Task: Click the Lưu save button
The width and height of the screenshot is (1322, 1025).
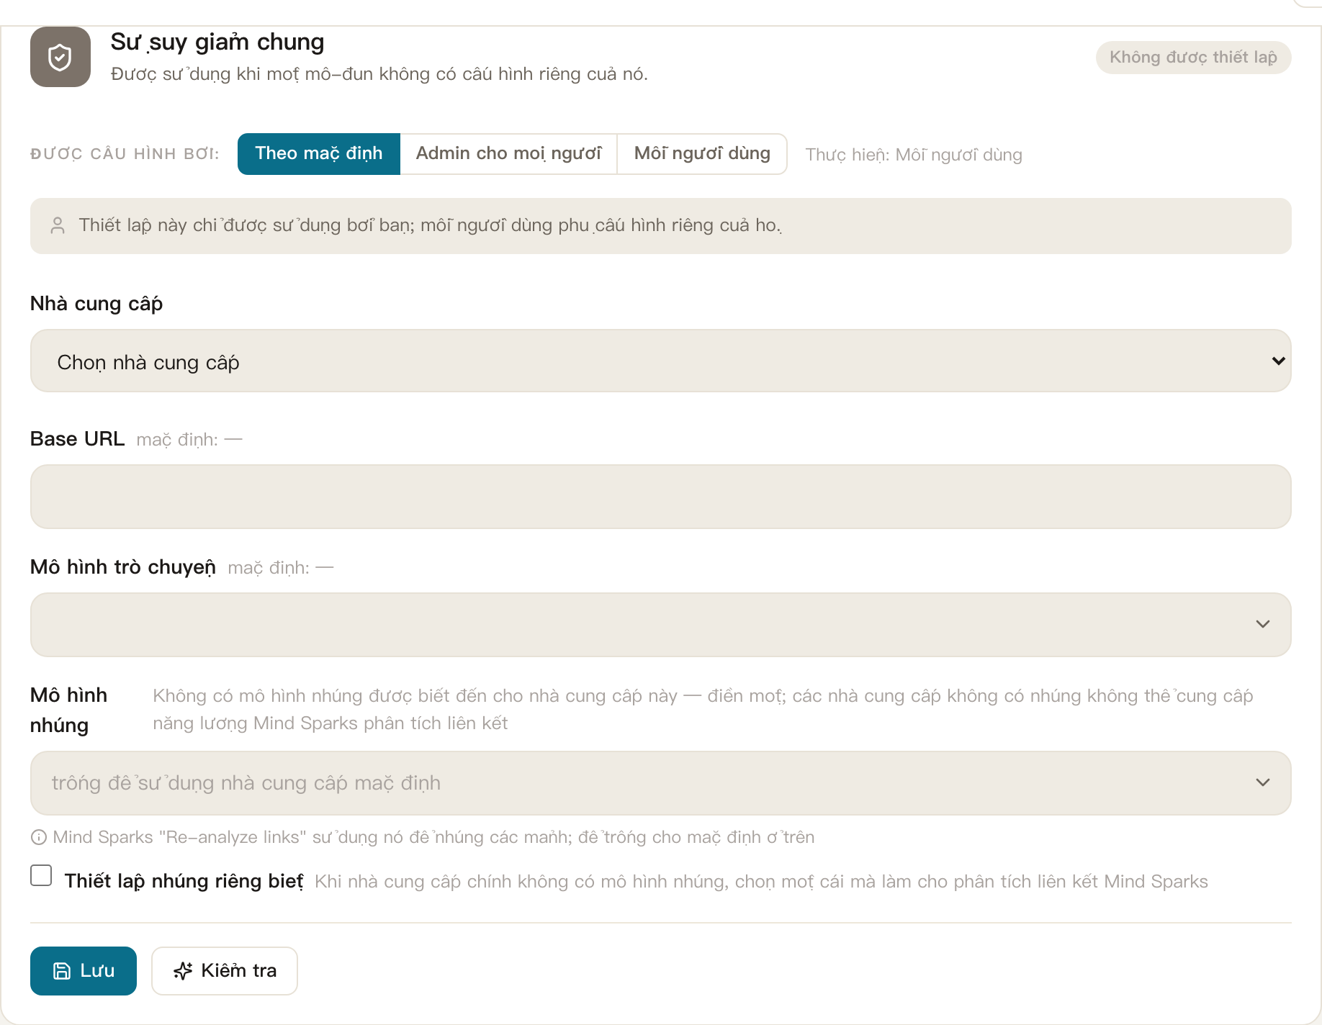Action: click(x=84, y=970)
